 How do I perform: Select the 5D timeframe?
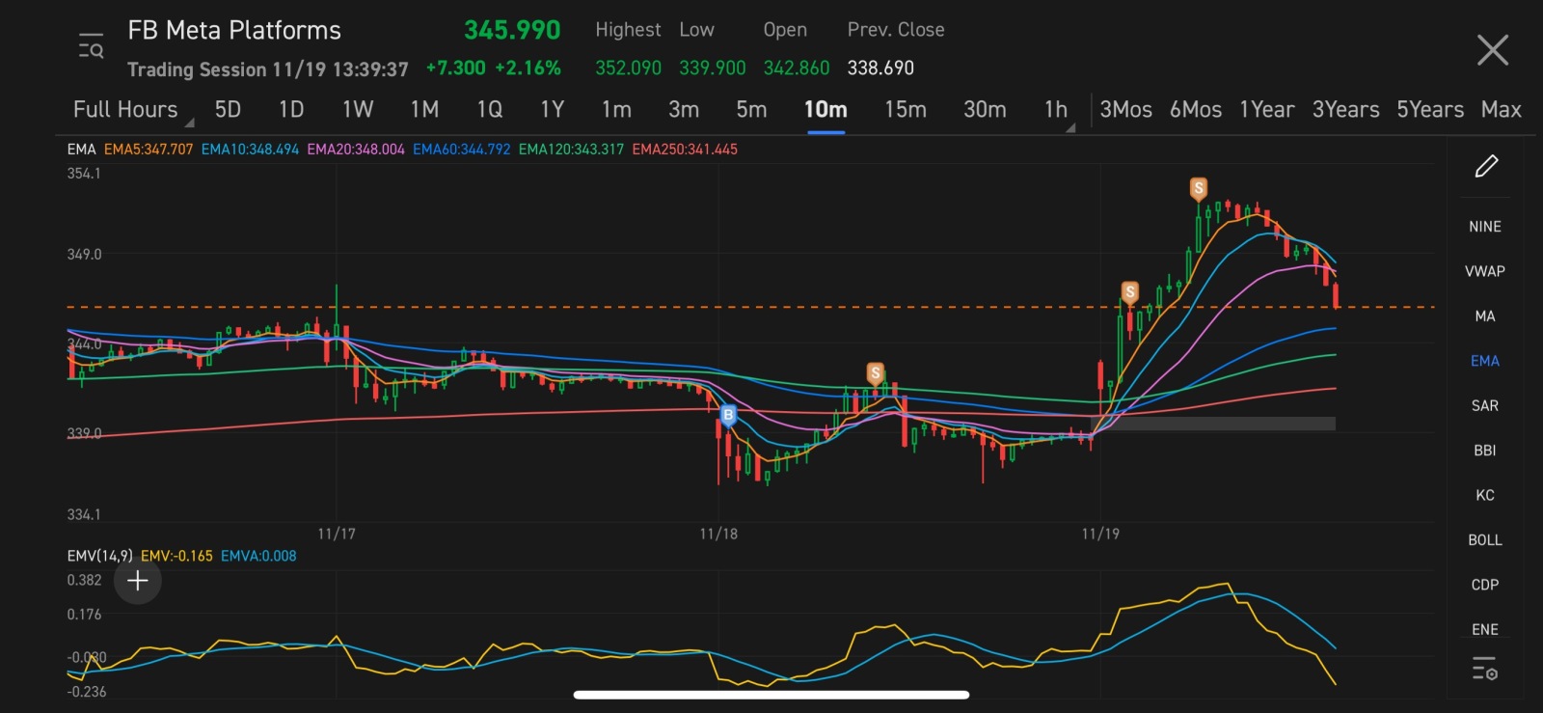[x=228, y=109]
